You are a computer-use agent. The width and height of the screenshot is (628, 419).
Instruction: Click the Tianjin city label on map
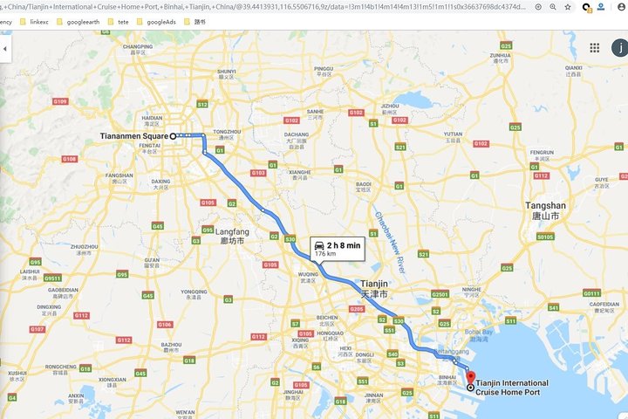tap(374, 289)
